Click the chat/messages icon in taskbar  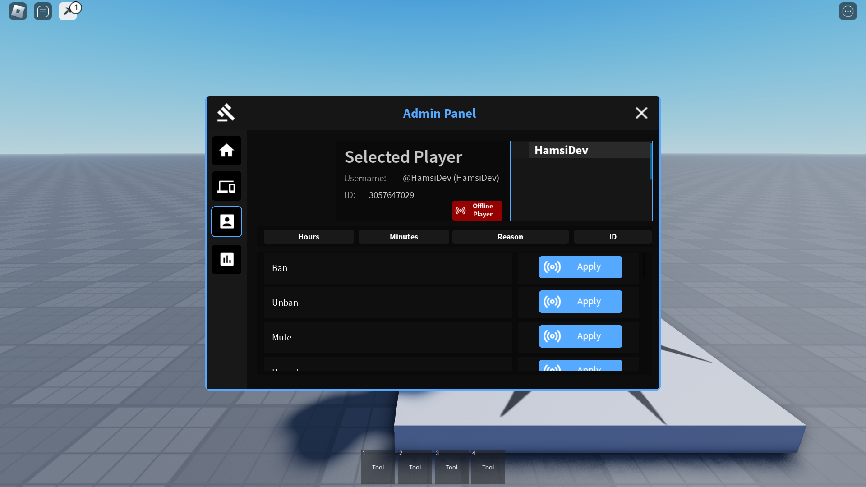click(x=42, y=11)
